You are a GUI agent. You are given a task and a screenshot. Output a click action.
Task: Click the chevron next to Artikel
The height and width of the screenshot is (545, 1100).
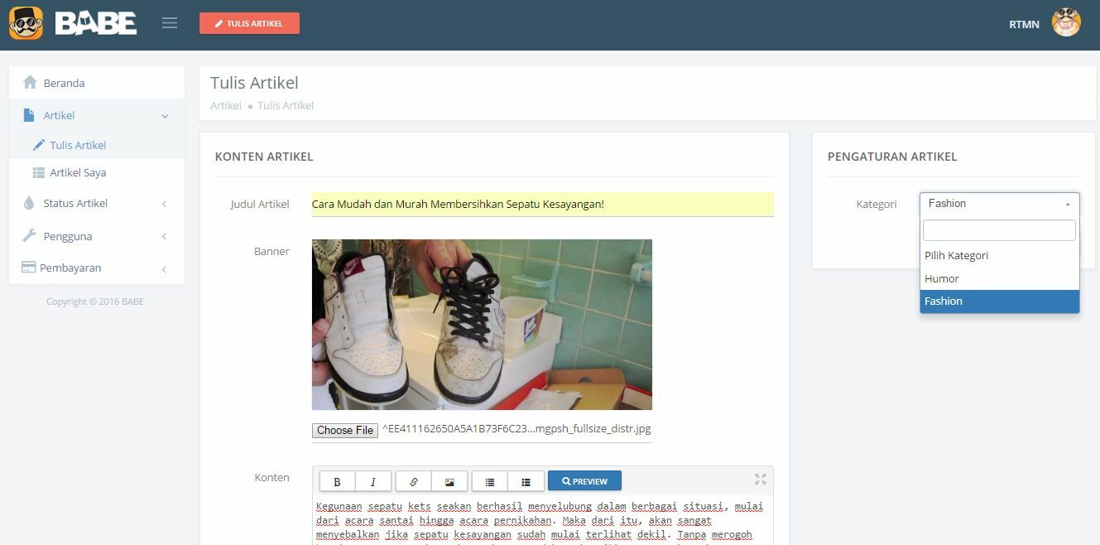click(165, 116)
